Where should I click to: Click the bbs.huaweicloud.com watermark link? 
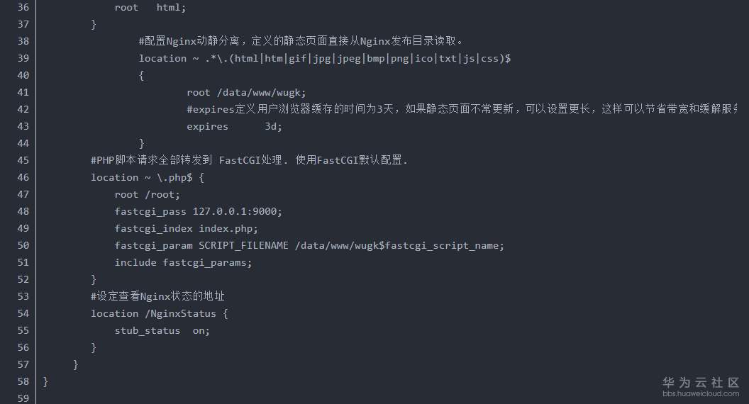point(701,393)
